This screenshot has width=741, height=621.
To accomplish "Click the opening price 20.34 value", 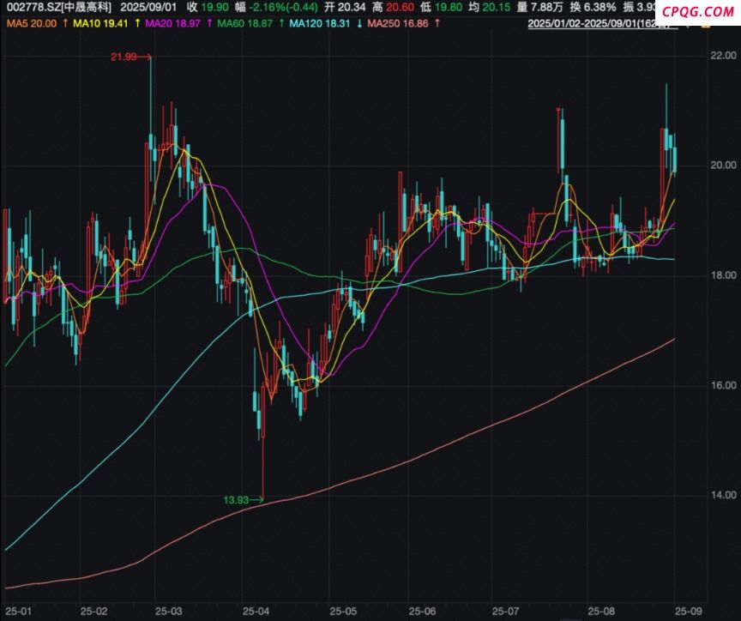I will [352, 8].
